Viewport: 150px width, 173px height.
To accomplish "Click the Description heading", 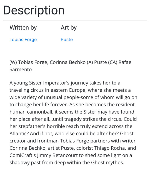I will pyautogui.click(x=34, y=11).
